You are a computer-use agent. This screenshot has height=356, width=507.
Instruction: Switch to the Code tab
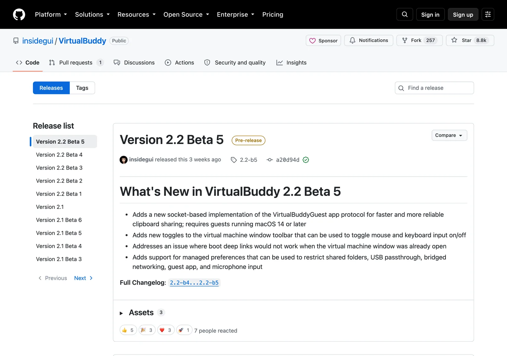coord(28,63)
